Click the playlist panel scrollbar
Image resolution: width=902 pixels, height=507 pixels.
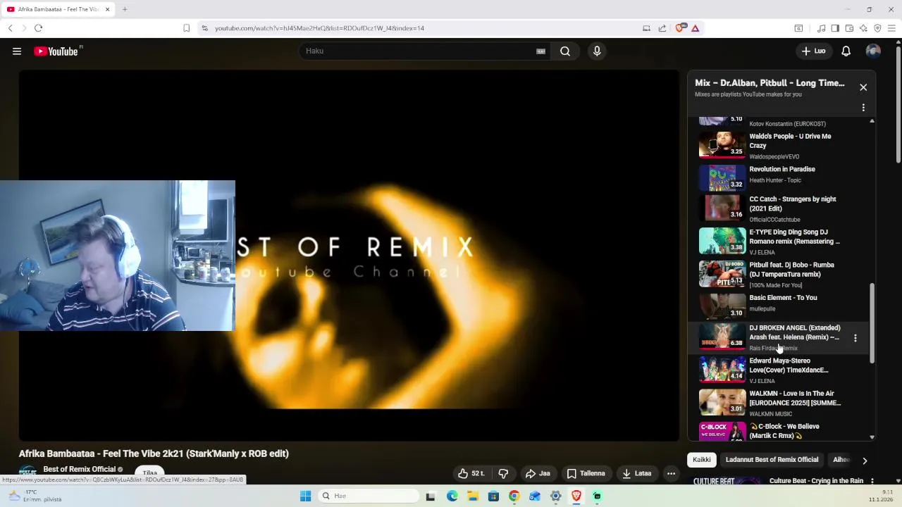pyautogui.click(x=872, y=324)
